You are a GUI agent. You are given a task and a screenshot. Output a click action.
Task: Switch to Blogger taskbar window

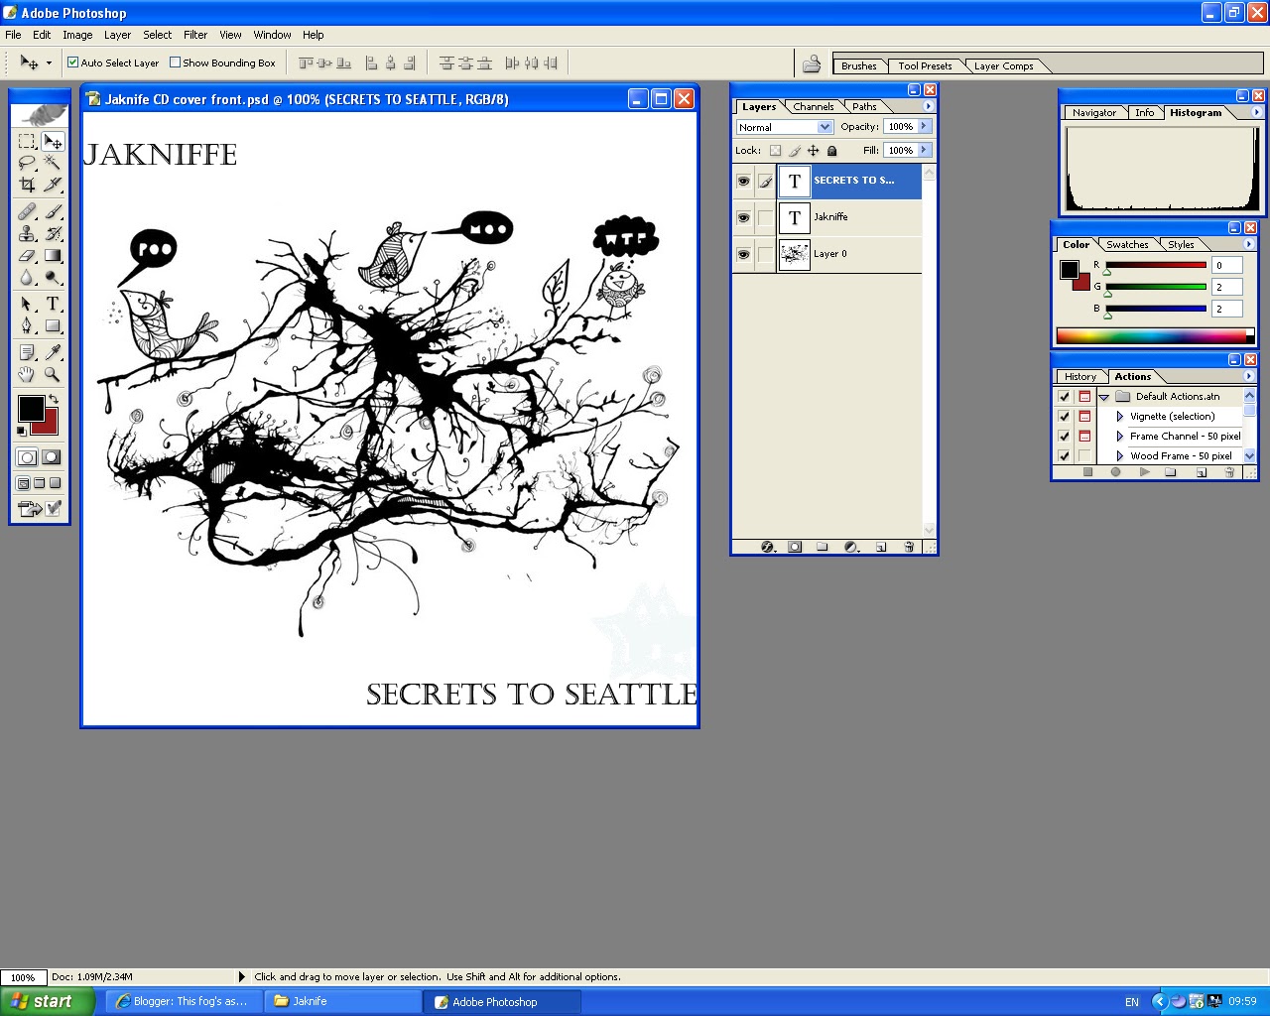(x=184, y=1001)
